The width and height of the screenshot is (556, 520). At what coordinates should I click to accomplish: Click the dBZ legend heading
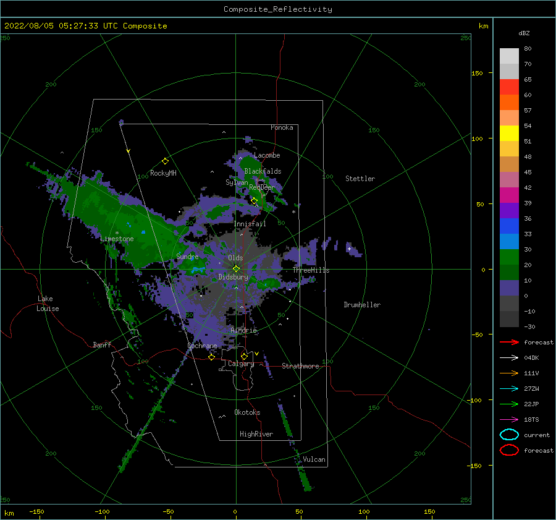(x=524, y=33)
